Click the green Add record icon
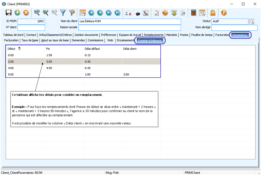The image size is (261, 175). pos(17,13)
